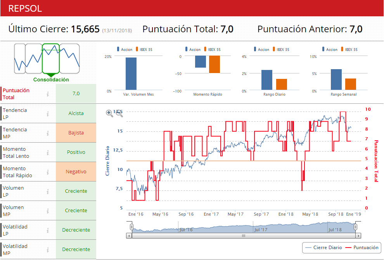Click the Jul '17 label in the navigator

(x=261, y=230)
